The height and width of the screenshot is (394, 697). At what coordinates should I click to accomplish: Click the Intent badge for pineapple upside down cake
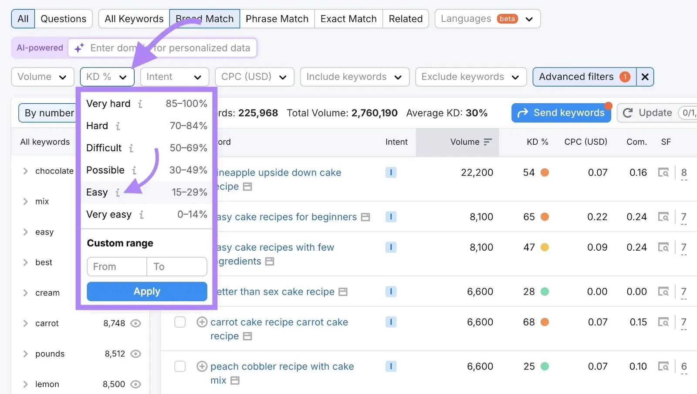[x=391, y=173]
